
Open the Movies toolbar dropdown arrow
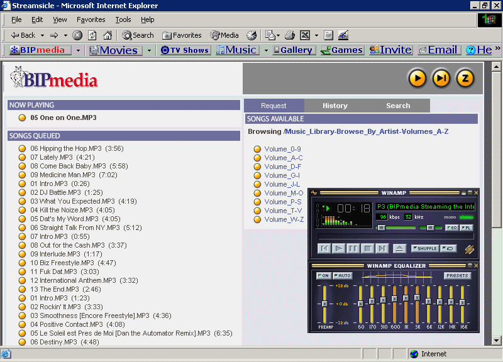(x=149, y=50)
